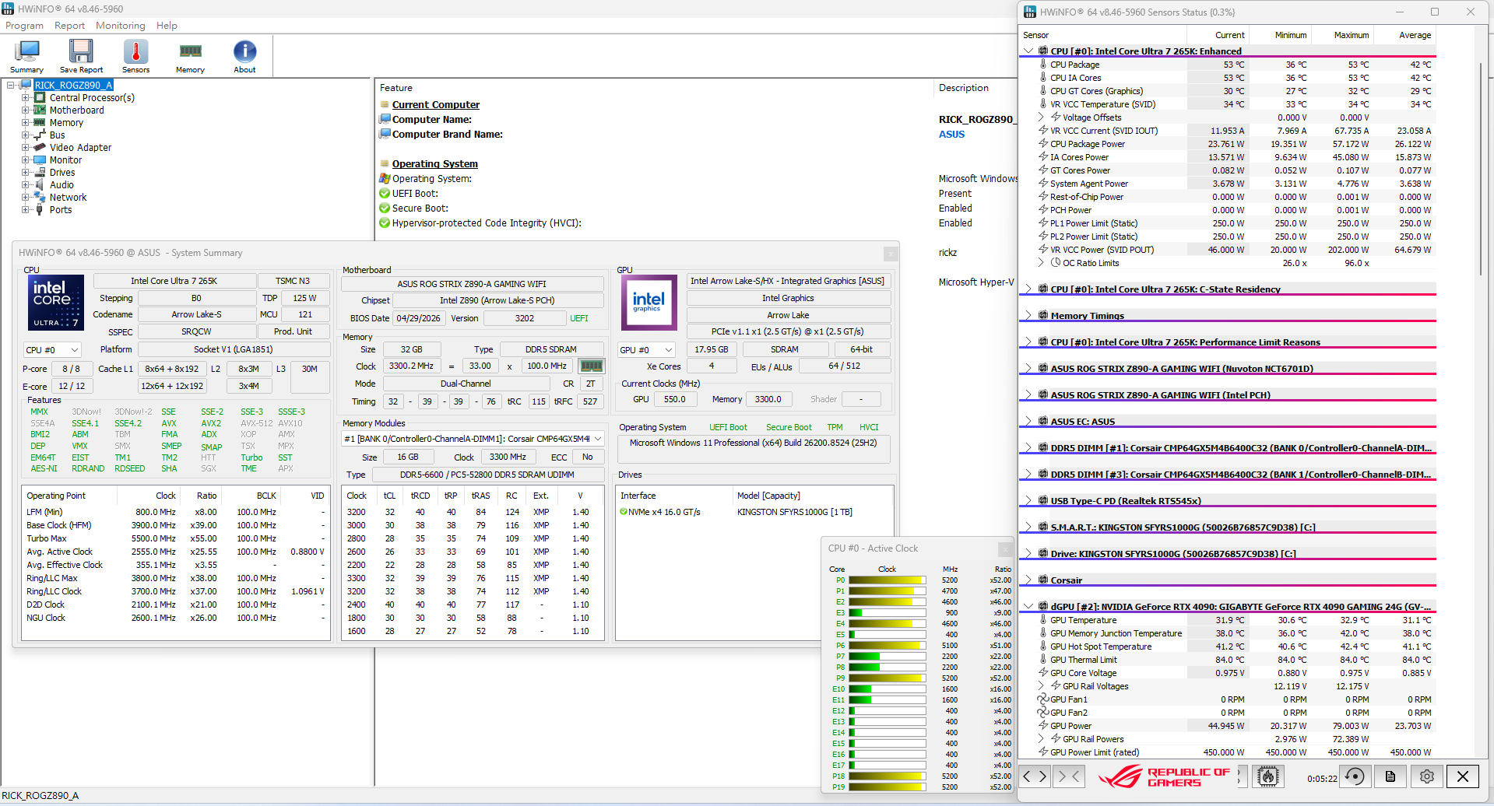Click the Save Report floppy icon

coord(81,56)
